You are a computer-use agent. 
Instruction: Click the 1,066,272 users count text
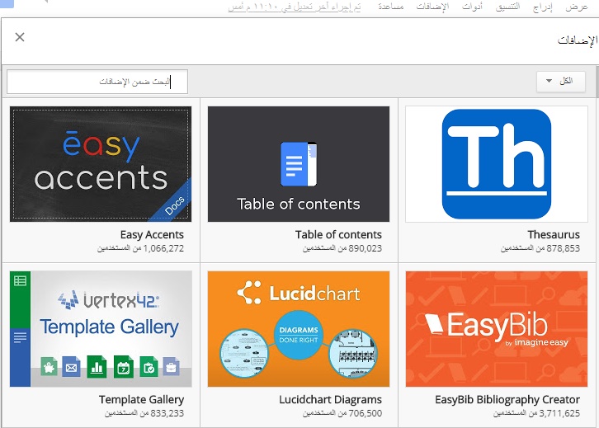(140, 248)
